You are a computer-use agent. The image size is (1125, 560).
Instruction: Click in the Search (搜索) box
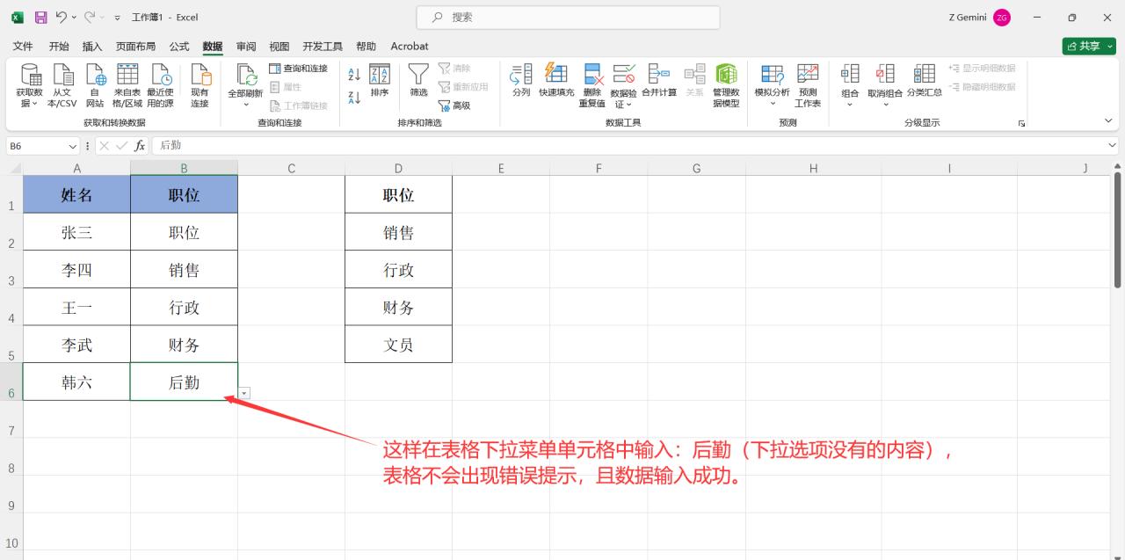[x=568, y=18]
